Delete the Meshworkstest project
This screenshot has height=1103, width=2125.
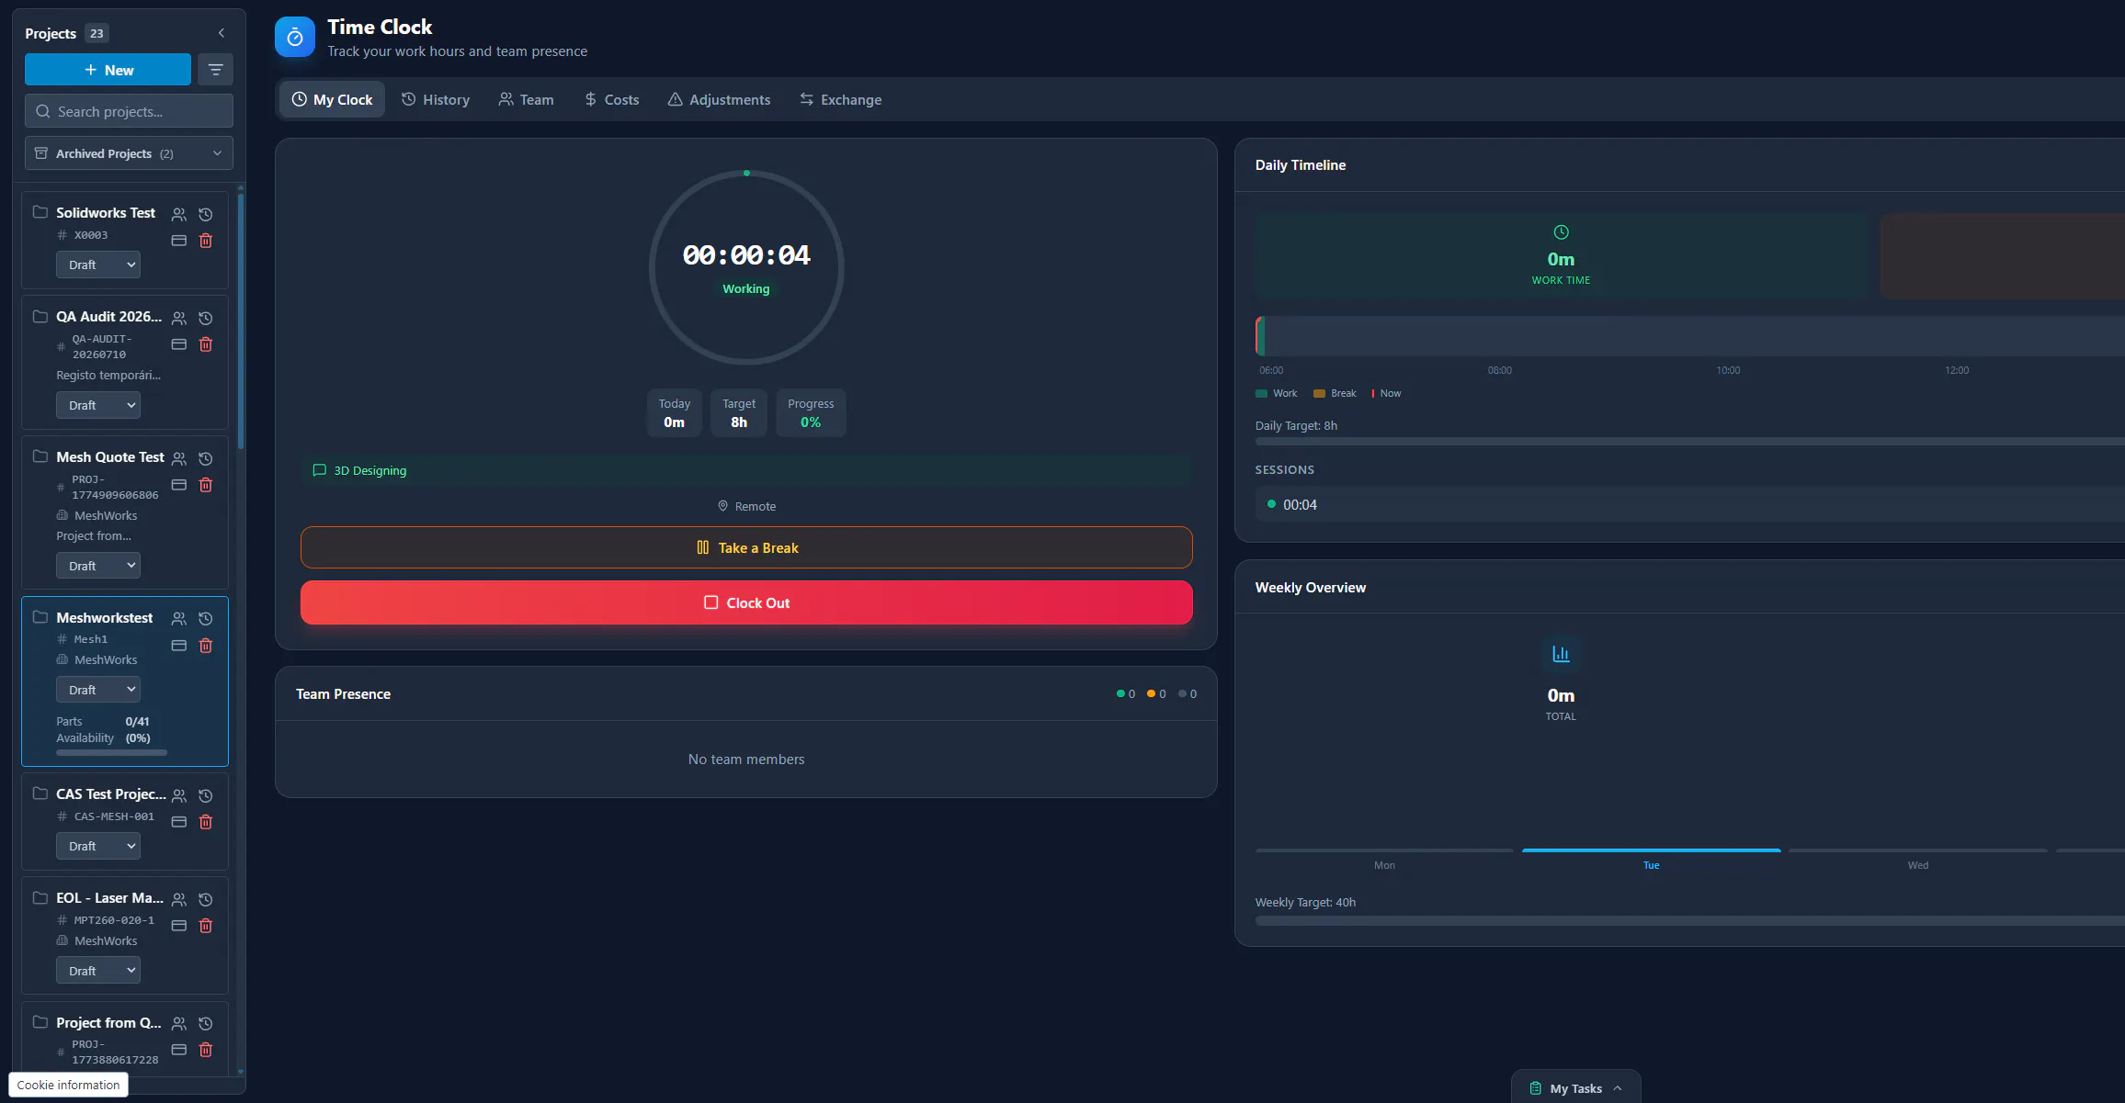pyautogui.click(x=206, y=646)
